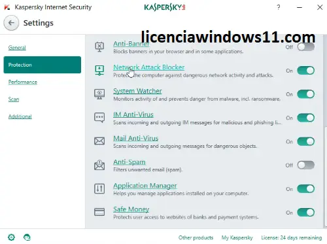
Task: Click the Kaspersky logo icon in title bar
Action: point(7,7)
